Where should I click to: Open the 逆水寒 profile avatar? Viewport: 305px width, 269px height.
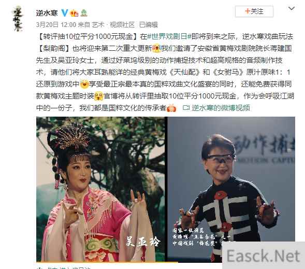pos(18,19)
